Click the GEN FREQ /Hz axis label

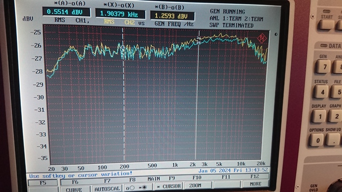pos(174,24)
